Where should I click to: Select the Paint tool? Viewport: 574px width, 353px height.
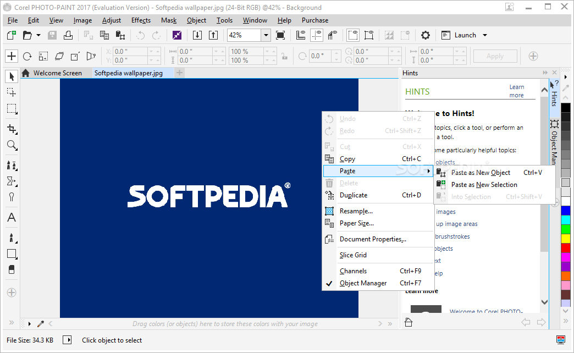pos(12,238)
